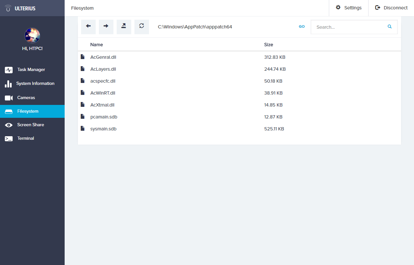Click the 50.18 KB size value
Screen dimensions: 414x265
273,81
